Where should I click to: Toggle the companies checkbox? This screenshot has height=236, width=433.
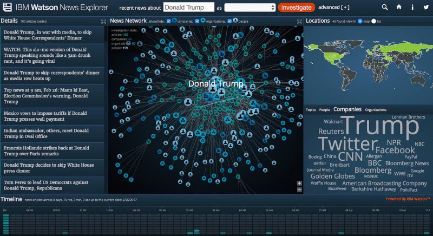[169, 21]
